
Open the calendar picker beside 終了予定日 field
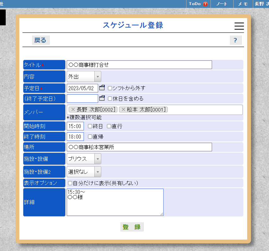pos(102,98)
